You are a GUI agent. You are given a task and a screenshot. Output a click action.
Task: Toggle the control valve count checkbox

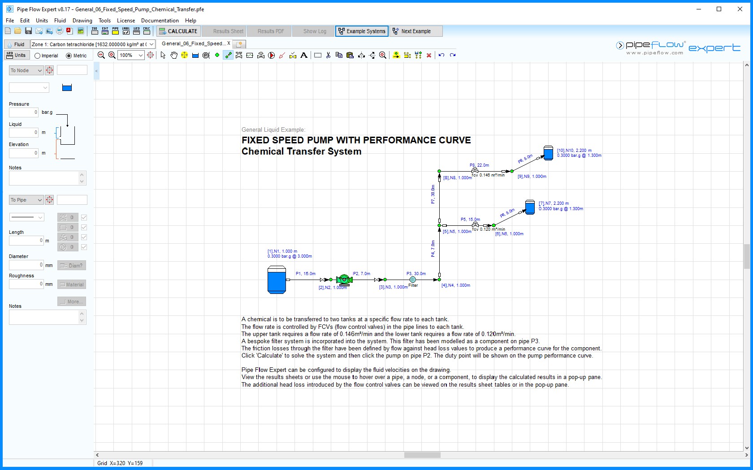click(84, 237)
